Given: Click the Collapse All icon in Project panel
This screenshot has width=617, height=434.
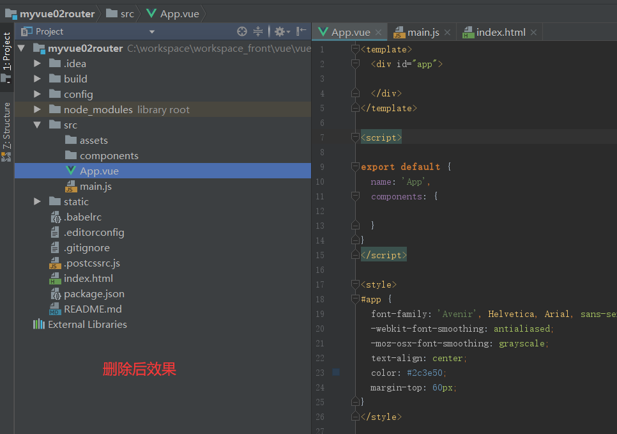Looking at the screenshot, I should coord(258,31).
